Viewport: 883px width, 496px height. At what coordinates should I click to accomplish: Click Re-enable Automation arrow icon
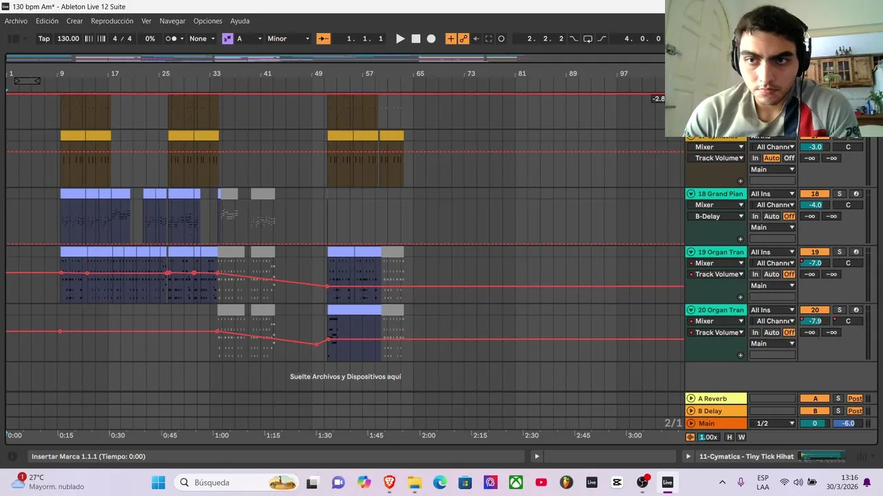pos(476,39)
